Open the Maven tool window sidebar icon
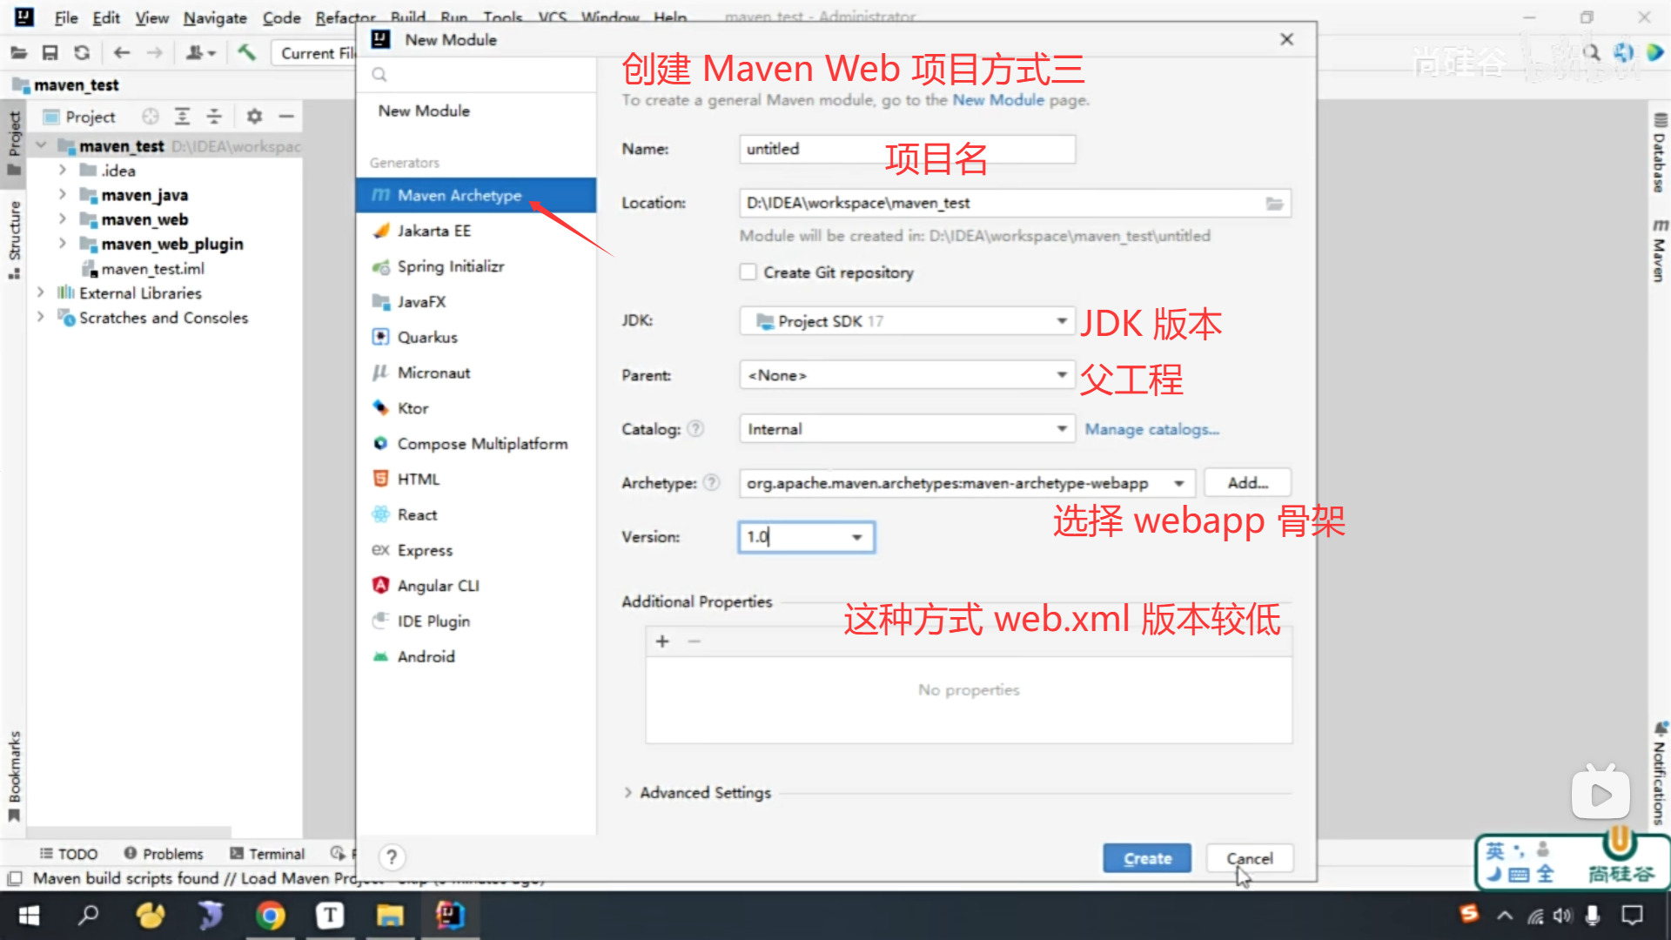 (x=1660, y=251)
